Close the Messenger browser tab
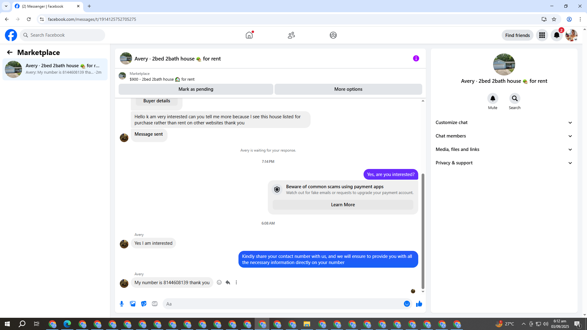The image size is (587, 330). pos(78,6)
